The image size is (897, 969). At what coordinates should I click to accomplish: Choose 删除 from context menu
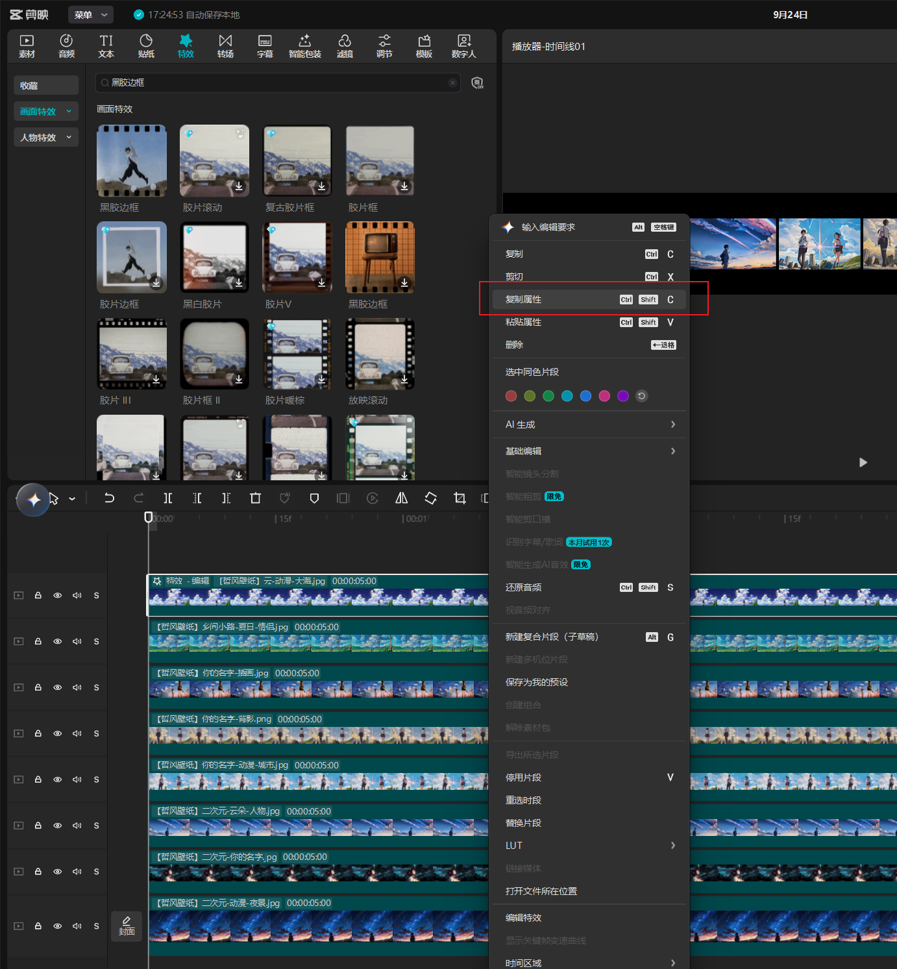[x=589, y=345]
